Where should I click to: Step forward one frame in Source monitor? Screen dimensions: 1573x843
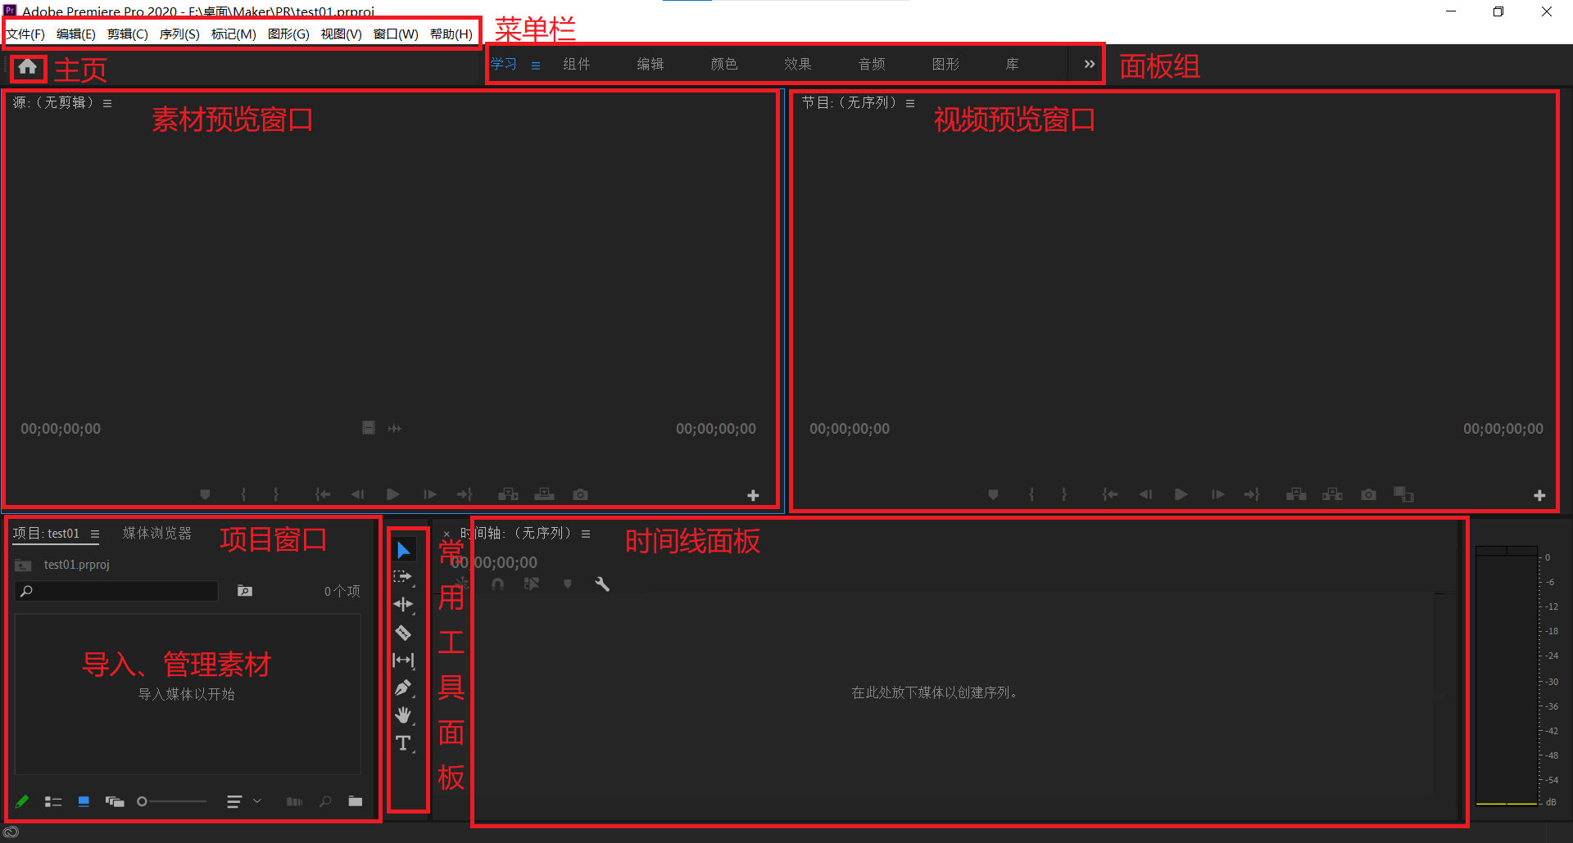(429, 494)
